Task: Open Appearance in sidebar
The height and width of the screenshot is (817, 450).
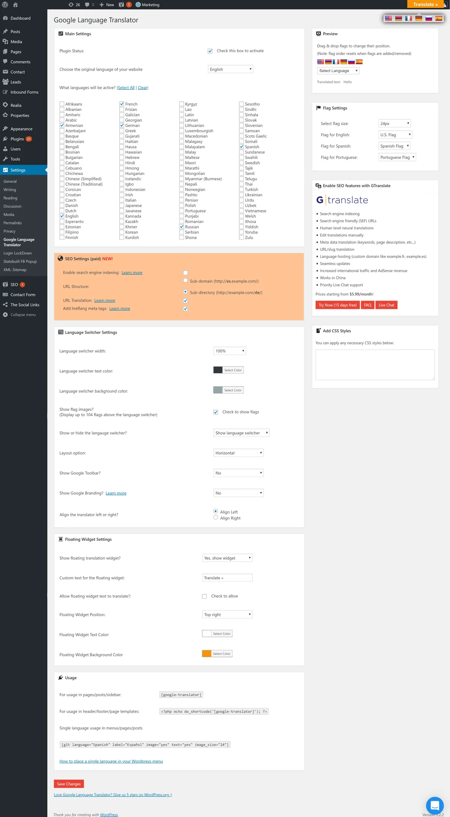Action: click(x=21, y=129)
